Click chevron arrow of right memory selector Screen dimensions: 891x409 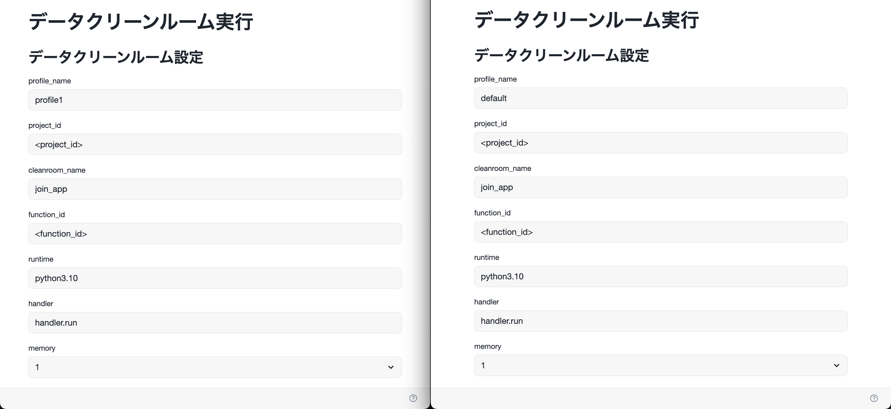click(x=836, y=365)
